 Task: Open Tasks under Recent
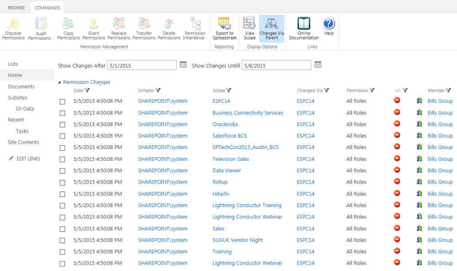point(22,131)
